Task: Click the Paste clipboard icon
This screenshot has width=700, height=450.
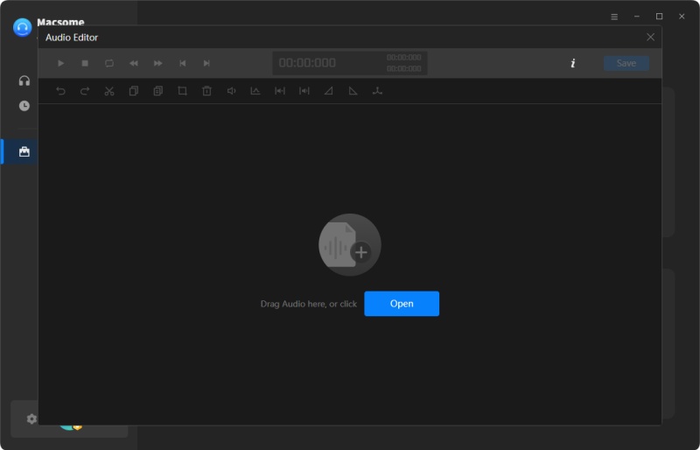Action: click(158, 91)
